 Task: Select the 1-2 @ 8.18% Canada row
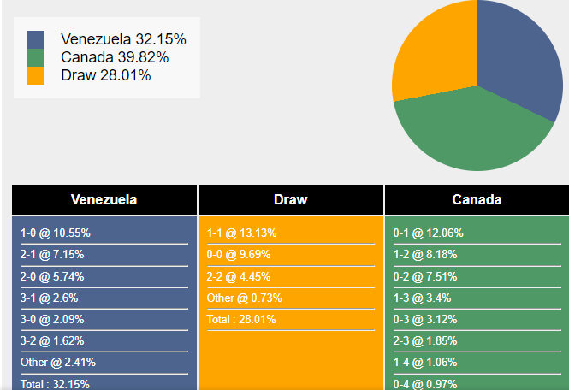pos(425,254)
